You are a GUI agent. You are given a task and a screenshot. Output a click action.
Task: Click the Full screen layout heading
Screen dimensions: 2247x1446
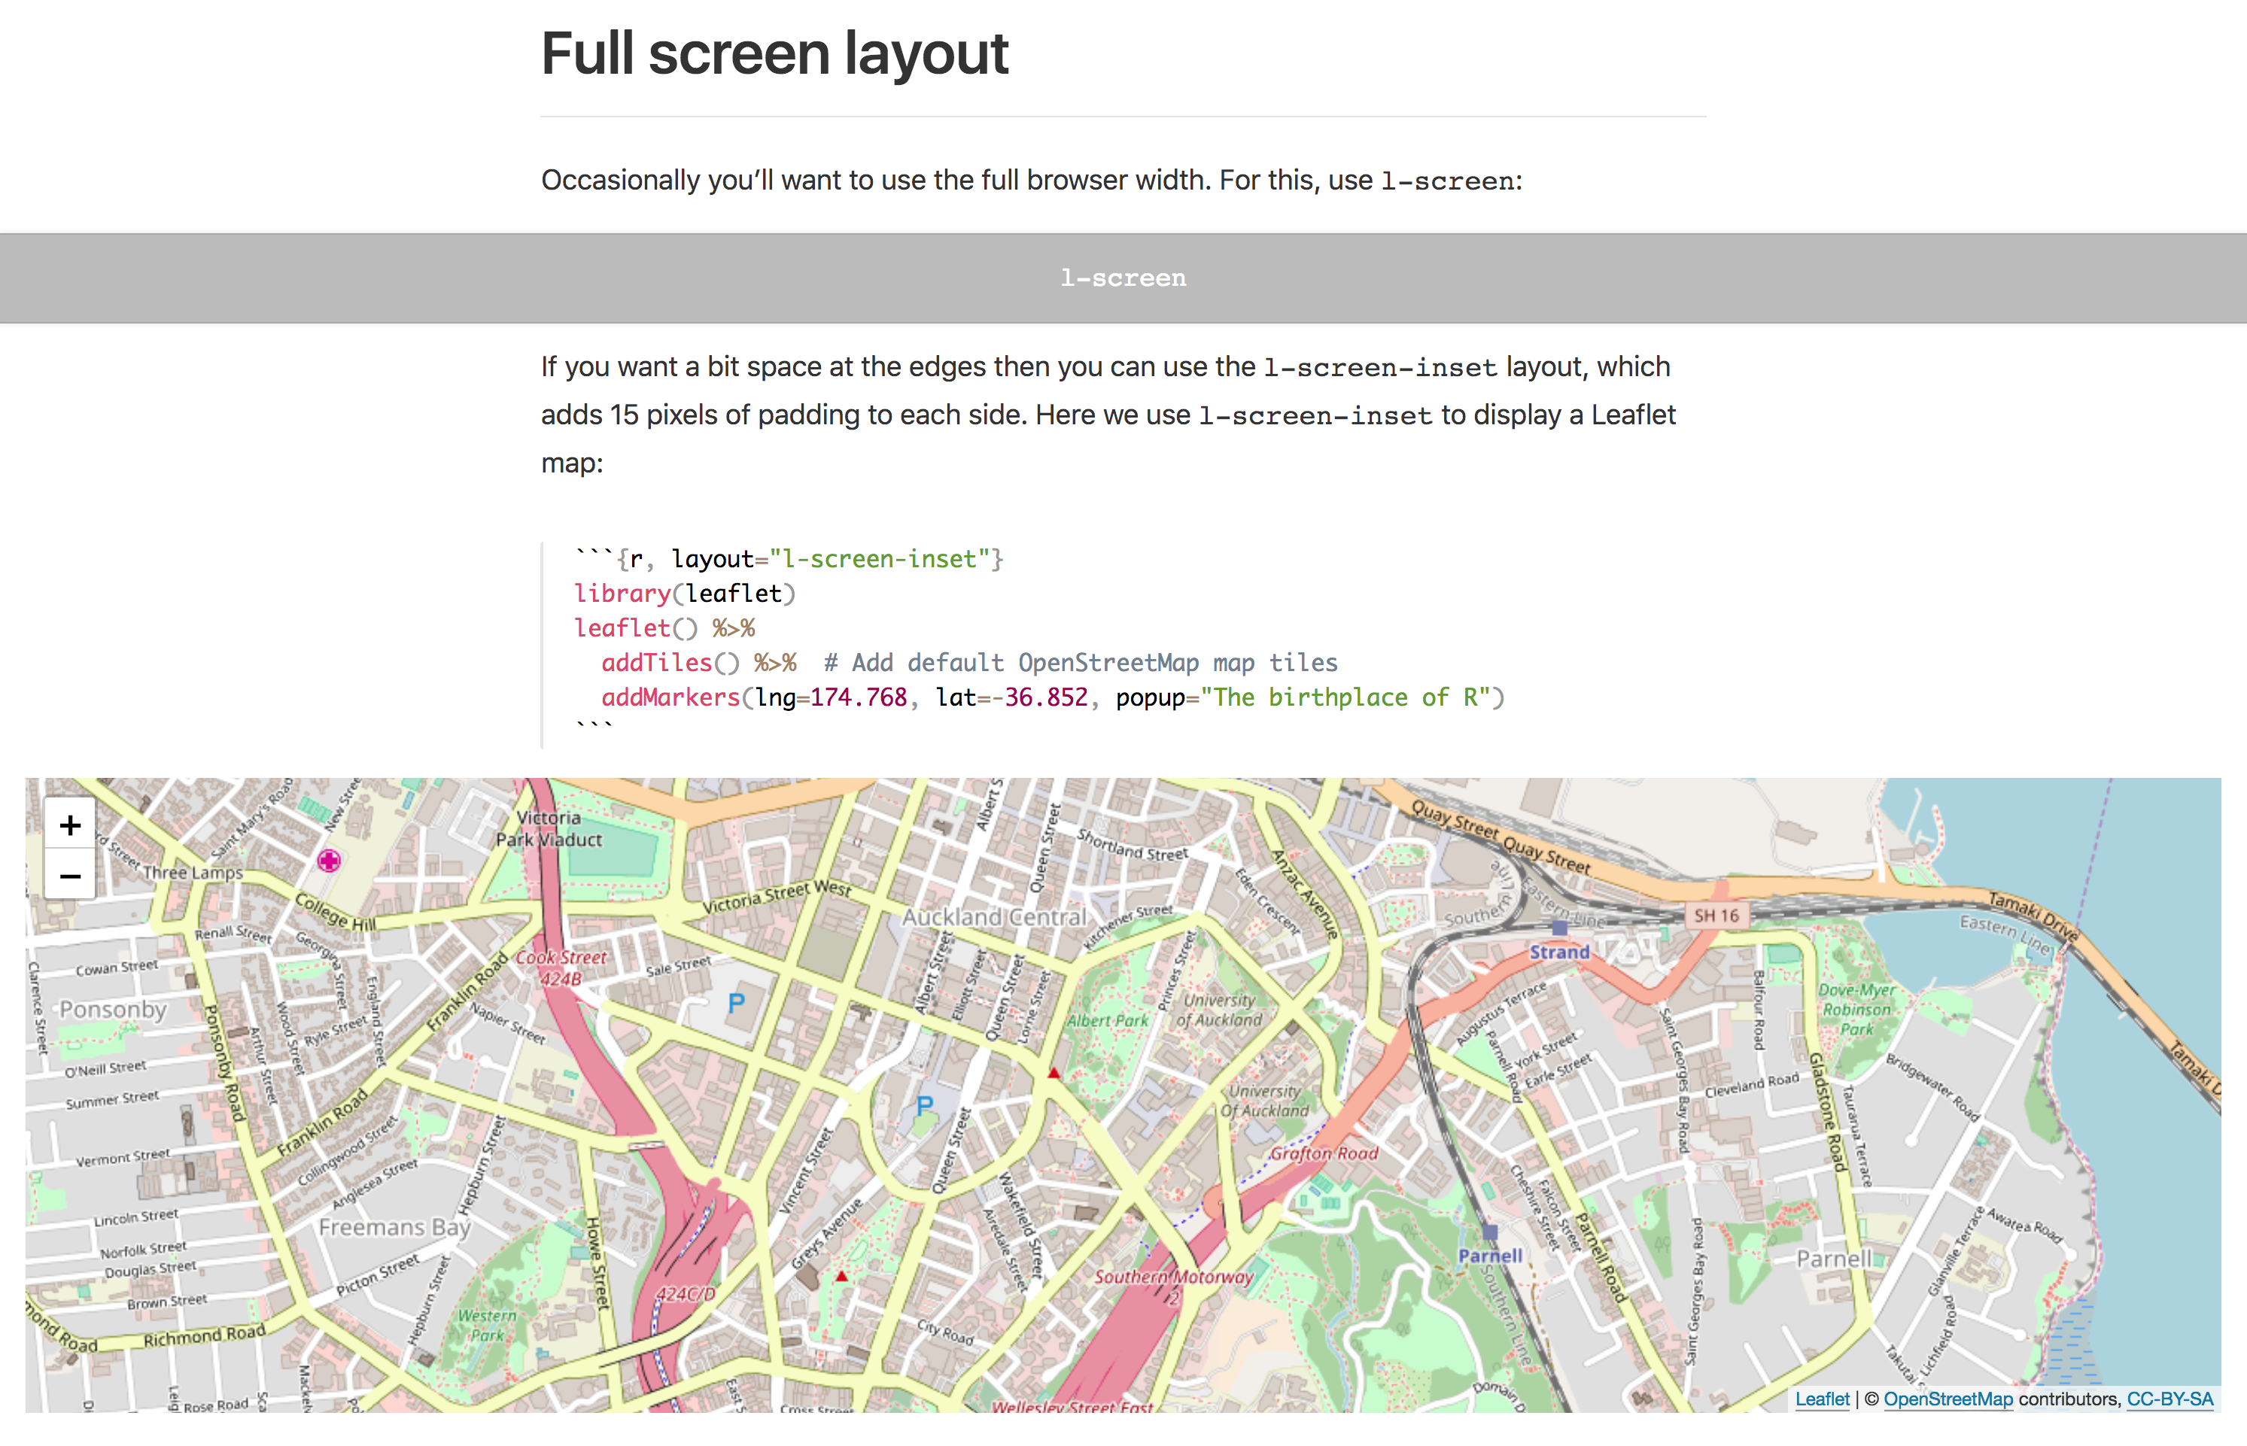[x=774, y=53]
